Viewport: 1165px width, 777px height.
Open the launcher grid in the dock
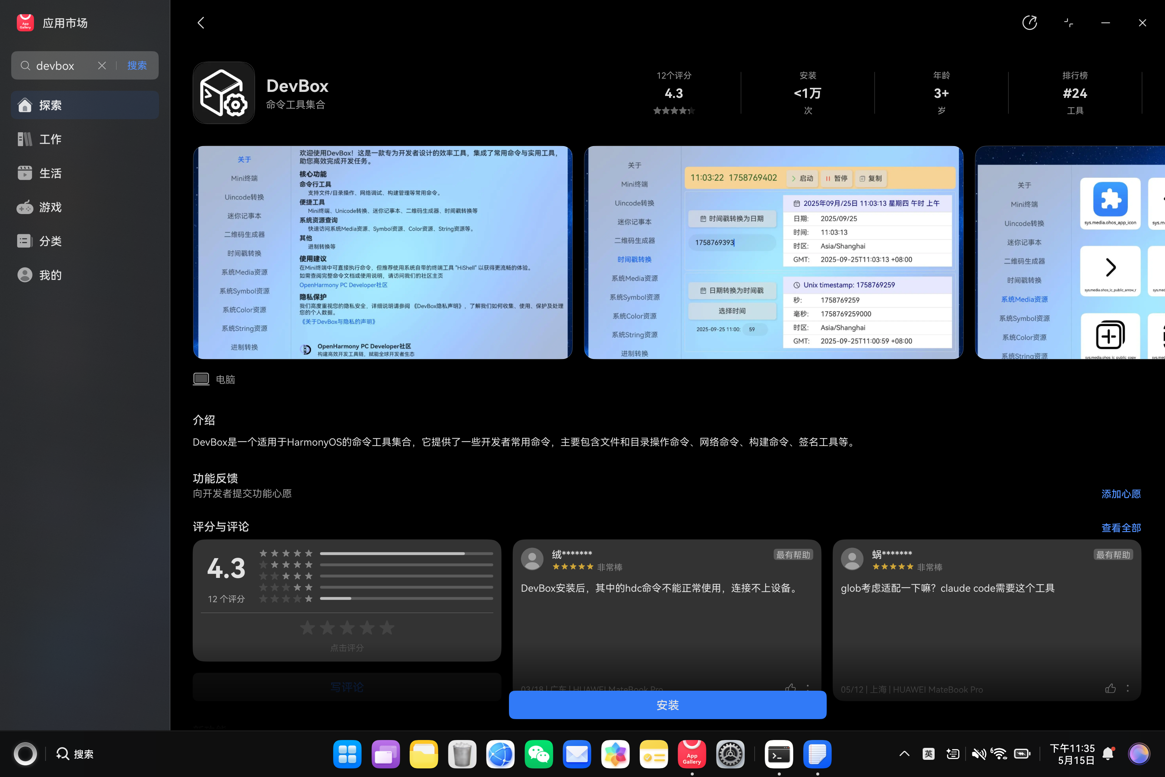point(347,754)
